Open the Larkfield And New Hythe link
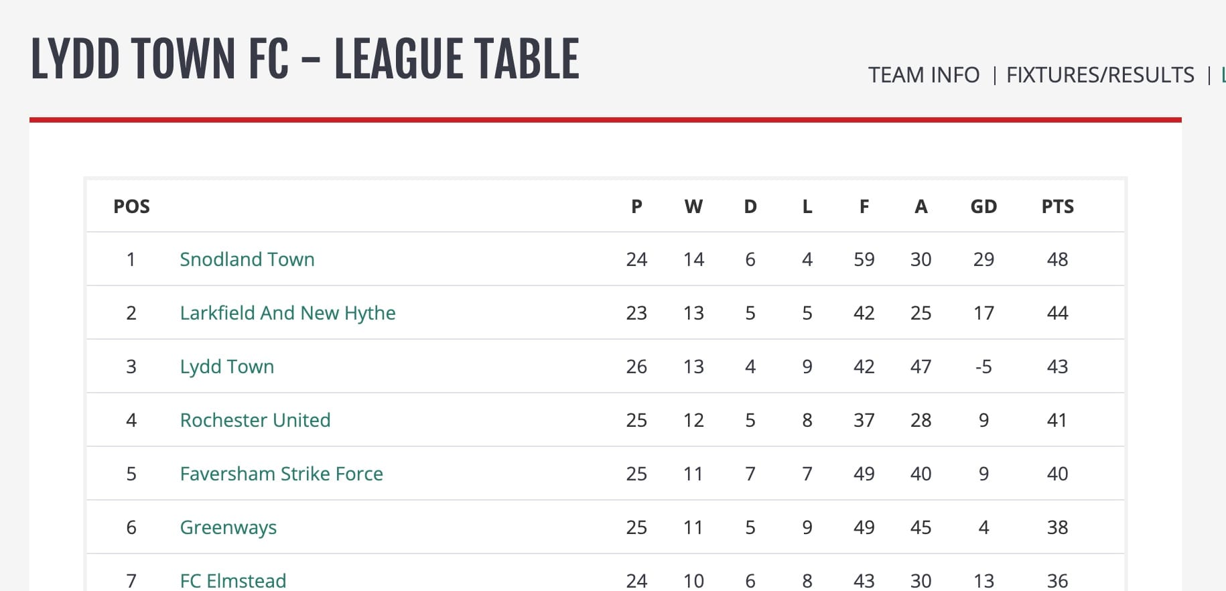This screenshot has height=591, width=1226. [x=287, y=313]
